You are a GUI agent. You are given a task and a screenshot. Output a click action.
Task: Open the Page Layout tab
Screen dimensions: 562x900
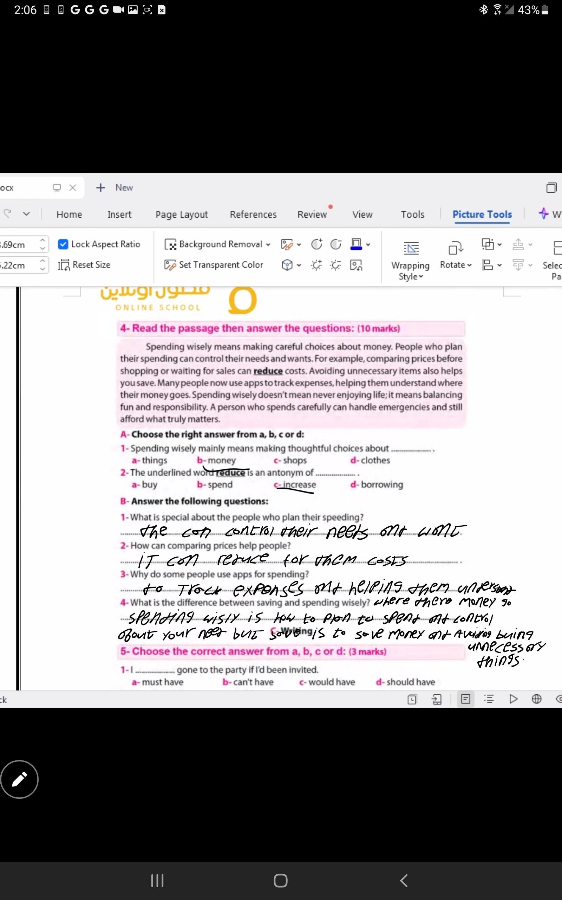click(181, 214)
